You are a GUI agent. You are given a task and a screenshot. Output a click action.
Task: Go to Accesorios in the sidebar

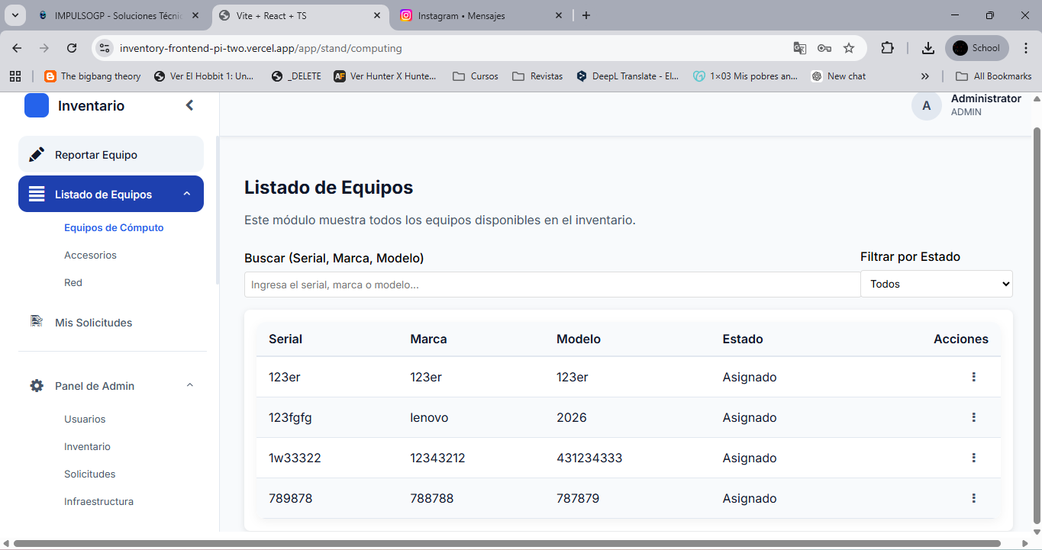point(90,256)
